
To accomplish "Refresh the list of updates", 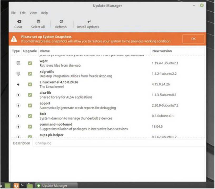I will (x=61, y=24).
